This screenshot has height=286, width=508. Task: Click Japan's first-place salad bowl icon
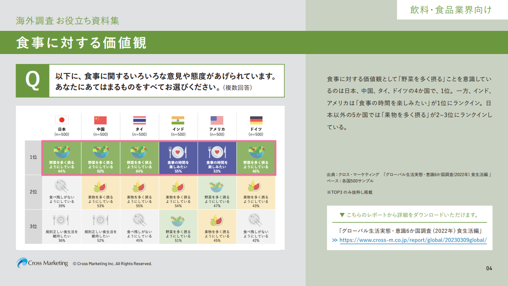pos(61,151)
